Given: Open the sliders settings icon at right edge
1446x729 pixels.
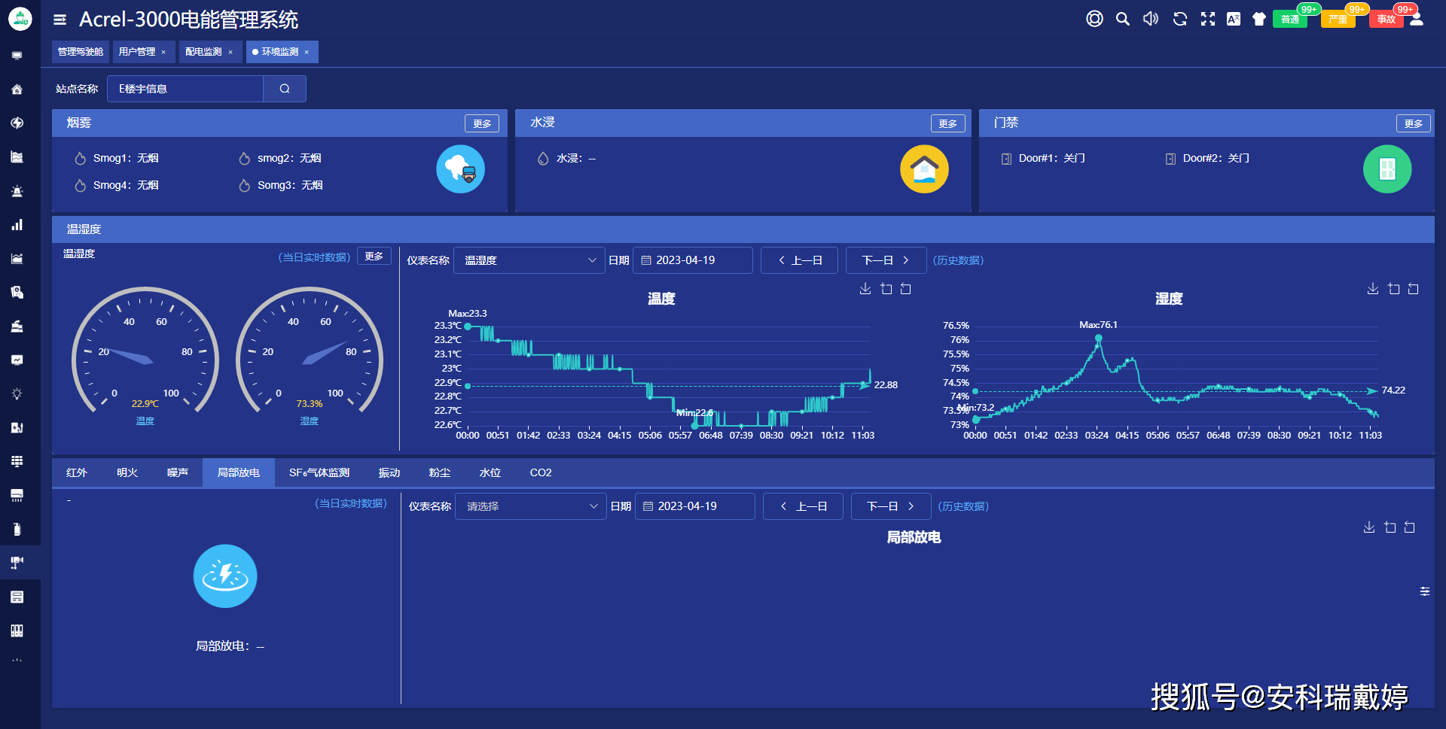Looking at the screenshot, I should click(x=1425, y=591).
